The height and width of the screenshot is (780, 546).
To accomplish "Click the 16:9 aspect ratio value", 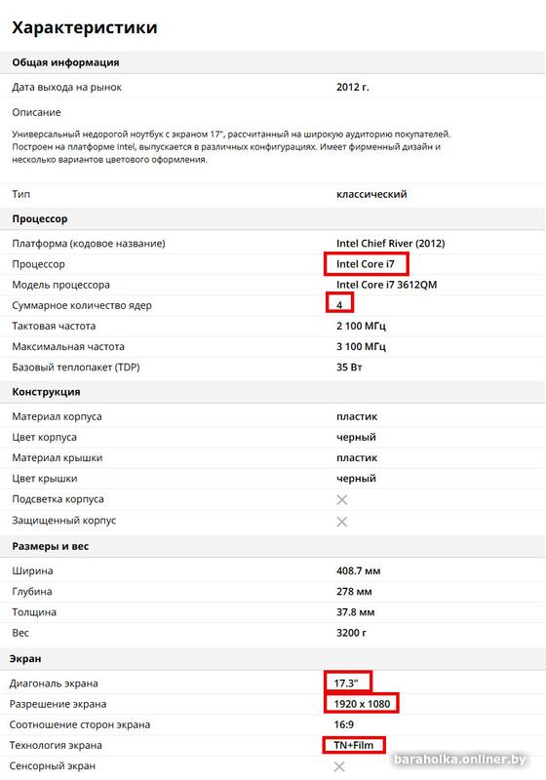I will coord(343,724).
